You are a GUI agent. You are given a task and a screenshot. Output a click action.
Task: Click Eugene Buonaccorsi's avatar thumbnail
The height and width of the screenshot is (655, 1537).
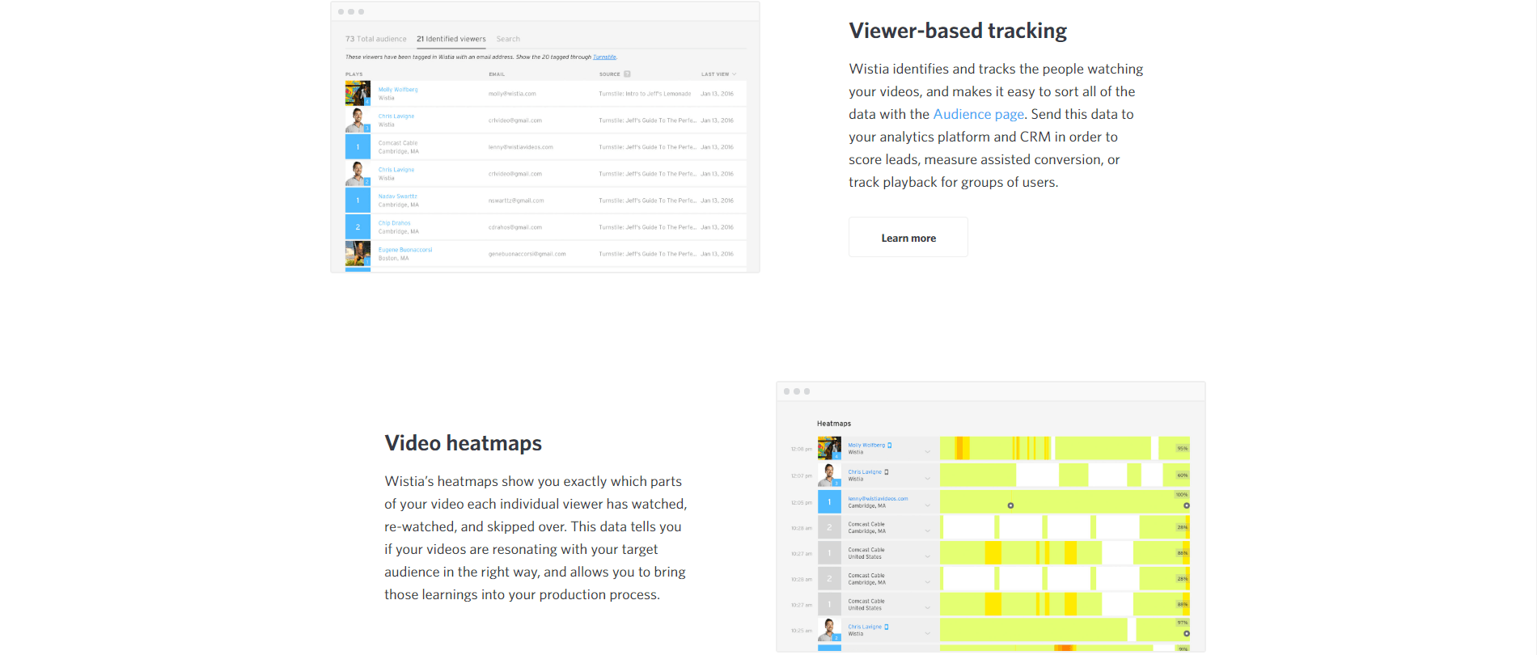(x=358, y=253)
